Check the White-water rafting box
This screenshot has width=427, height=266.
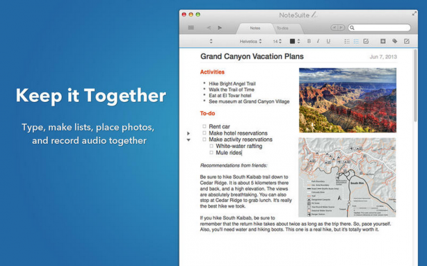211,146
